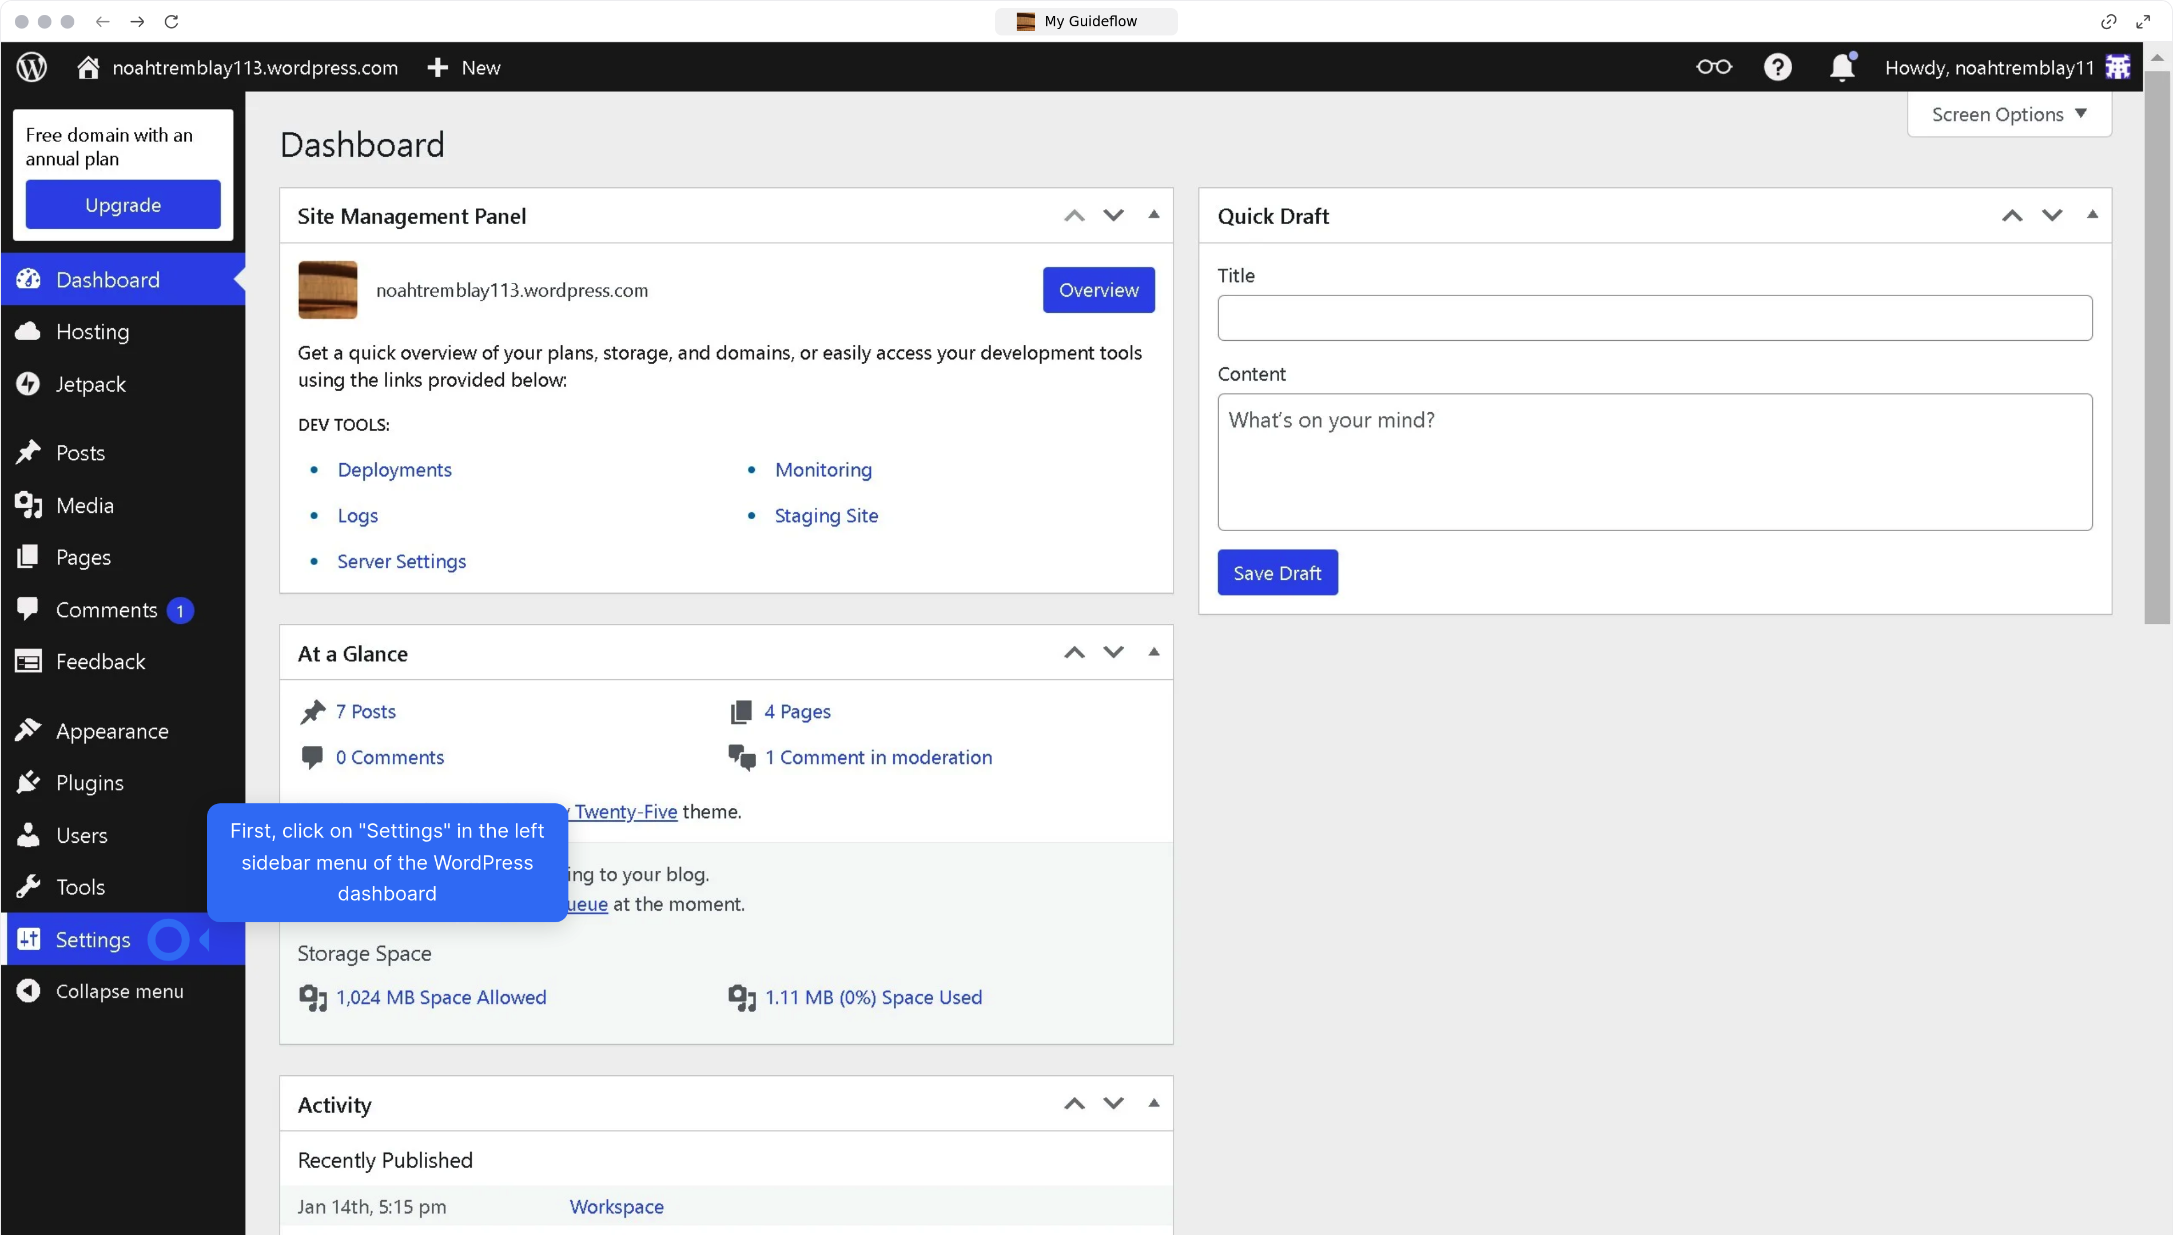Image resolution: width=2173 pixels, height=1235 pixels.
Task: Expand the Screen Options dropdown
Action: 2008,114
